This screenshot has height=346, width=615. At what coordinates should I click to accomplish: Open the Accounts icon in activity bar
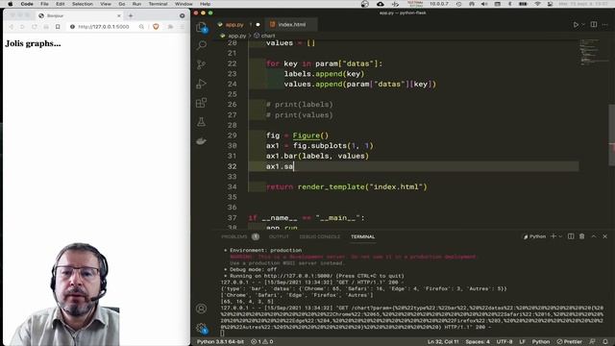(x=201, y=309)
